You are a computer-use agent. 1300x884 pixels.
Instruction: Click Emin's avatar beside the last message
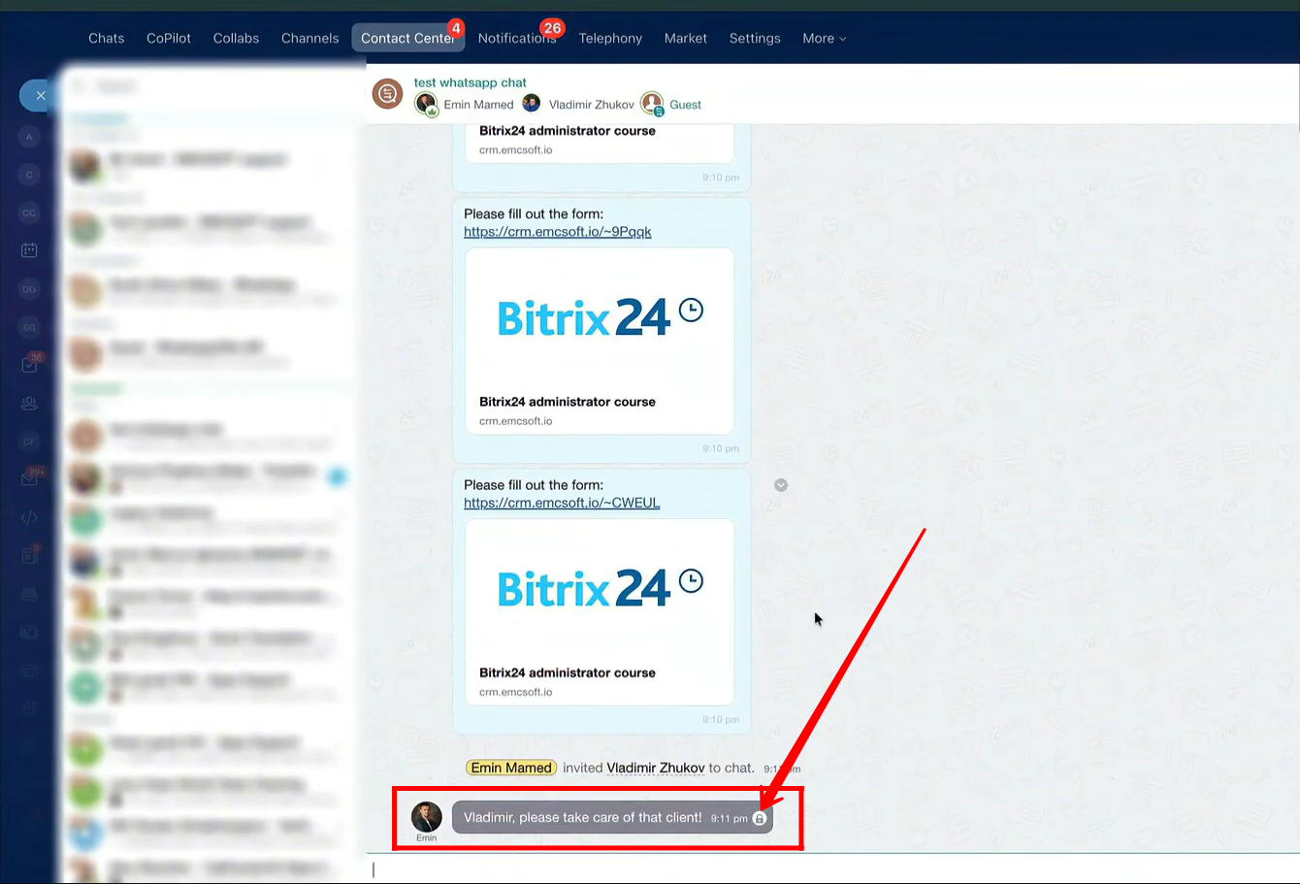pos(427,817)
